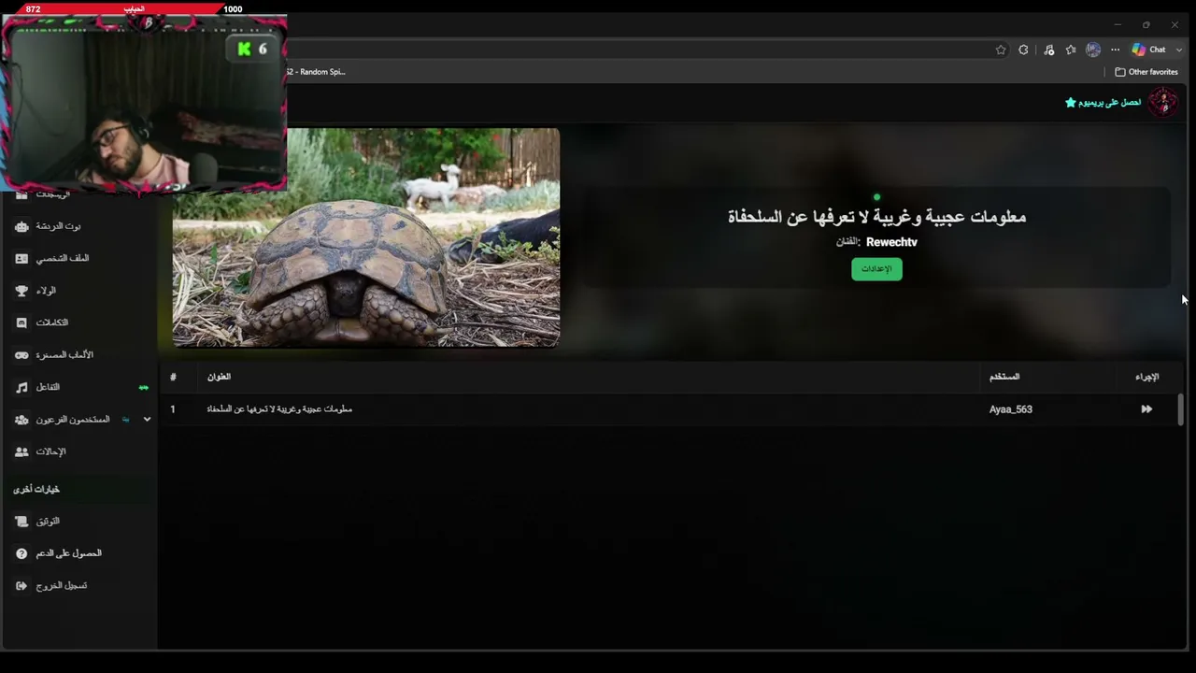Click the premium star icon in the header
Viewport: 1196px width, 673px height.
point(1071,102)
